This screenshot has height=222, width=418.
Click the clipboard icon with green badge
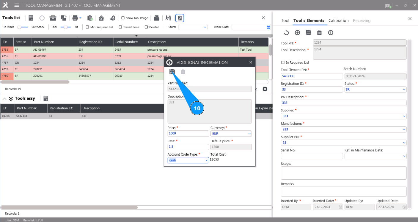point(90,18)
